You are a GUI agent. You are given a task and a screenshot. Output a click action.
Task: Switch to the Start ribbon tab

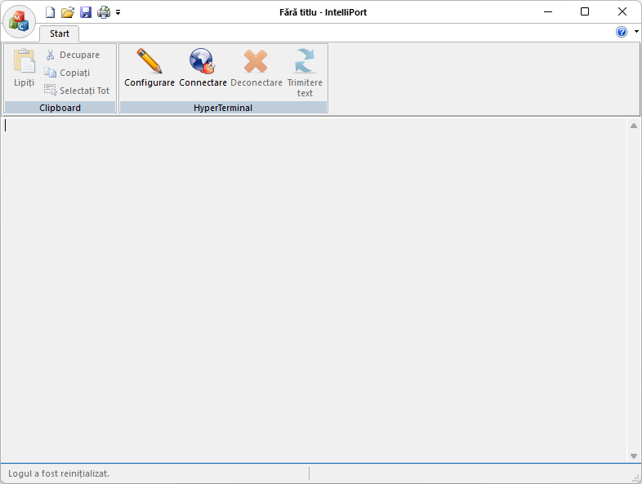(60, 33)
